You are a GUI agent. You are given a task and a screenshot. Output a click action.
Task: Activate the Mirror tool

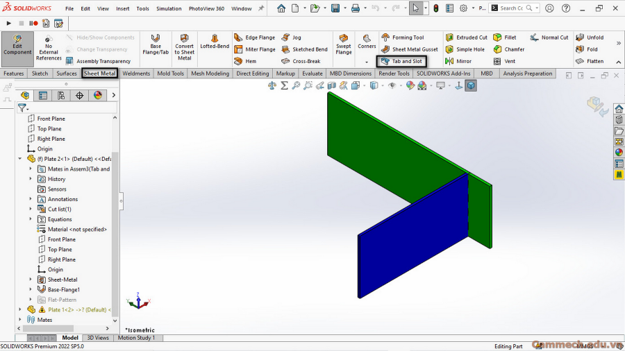[458, 61]
